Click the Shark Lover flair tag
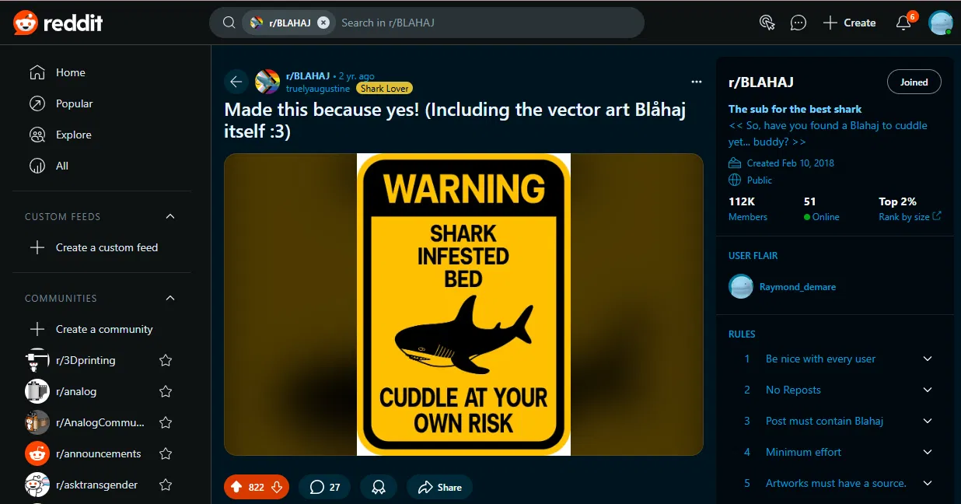The height and width of the screenshot is (504, 961). pyautogui.click(x=384, y=89)
